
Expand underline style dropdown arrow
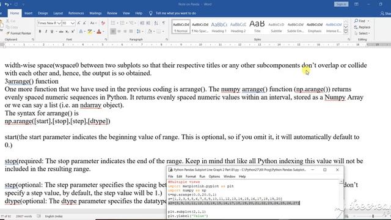pyautogui.click(x=56, y=31)
